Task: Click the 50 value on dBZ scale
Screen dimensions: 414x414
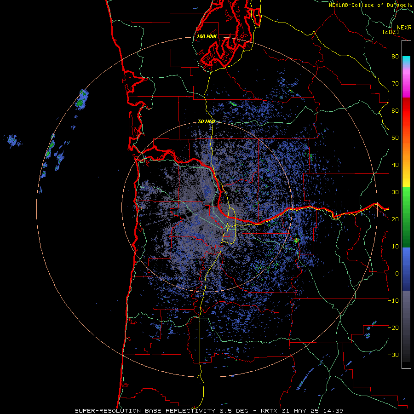Action: point(395,138)
